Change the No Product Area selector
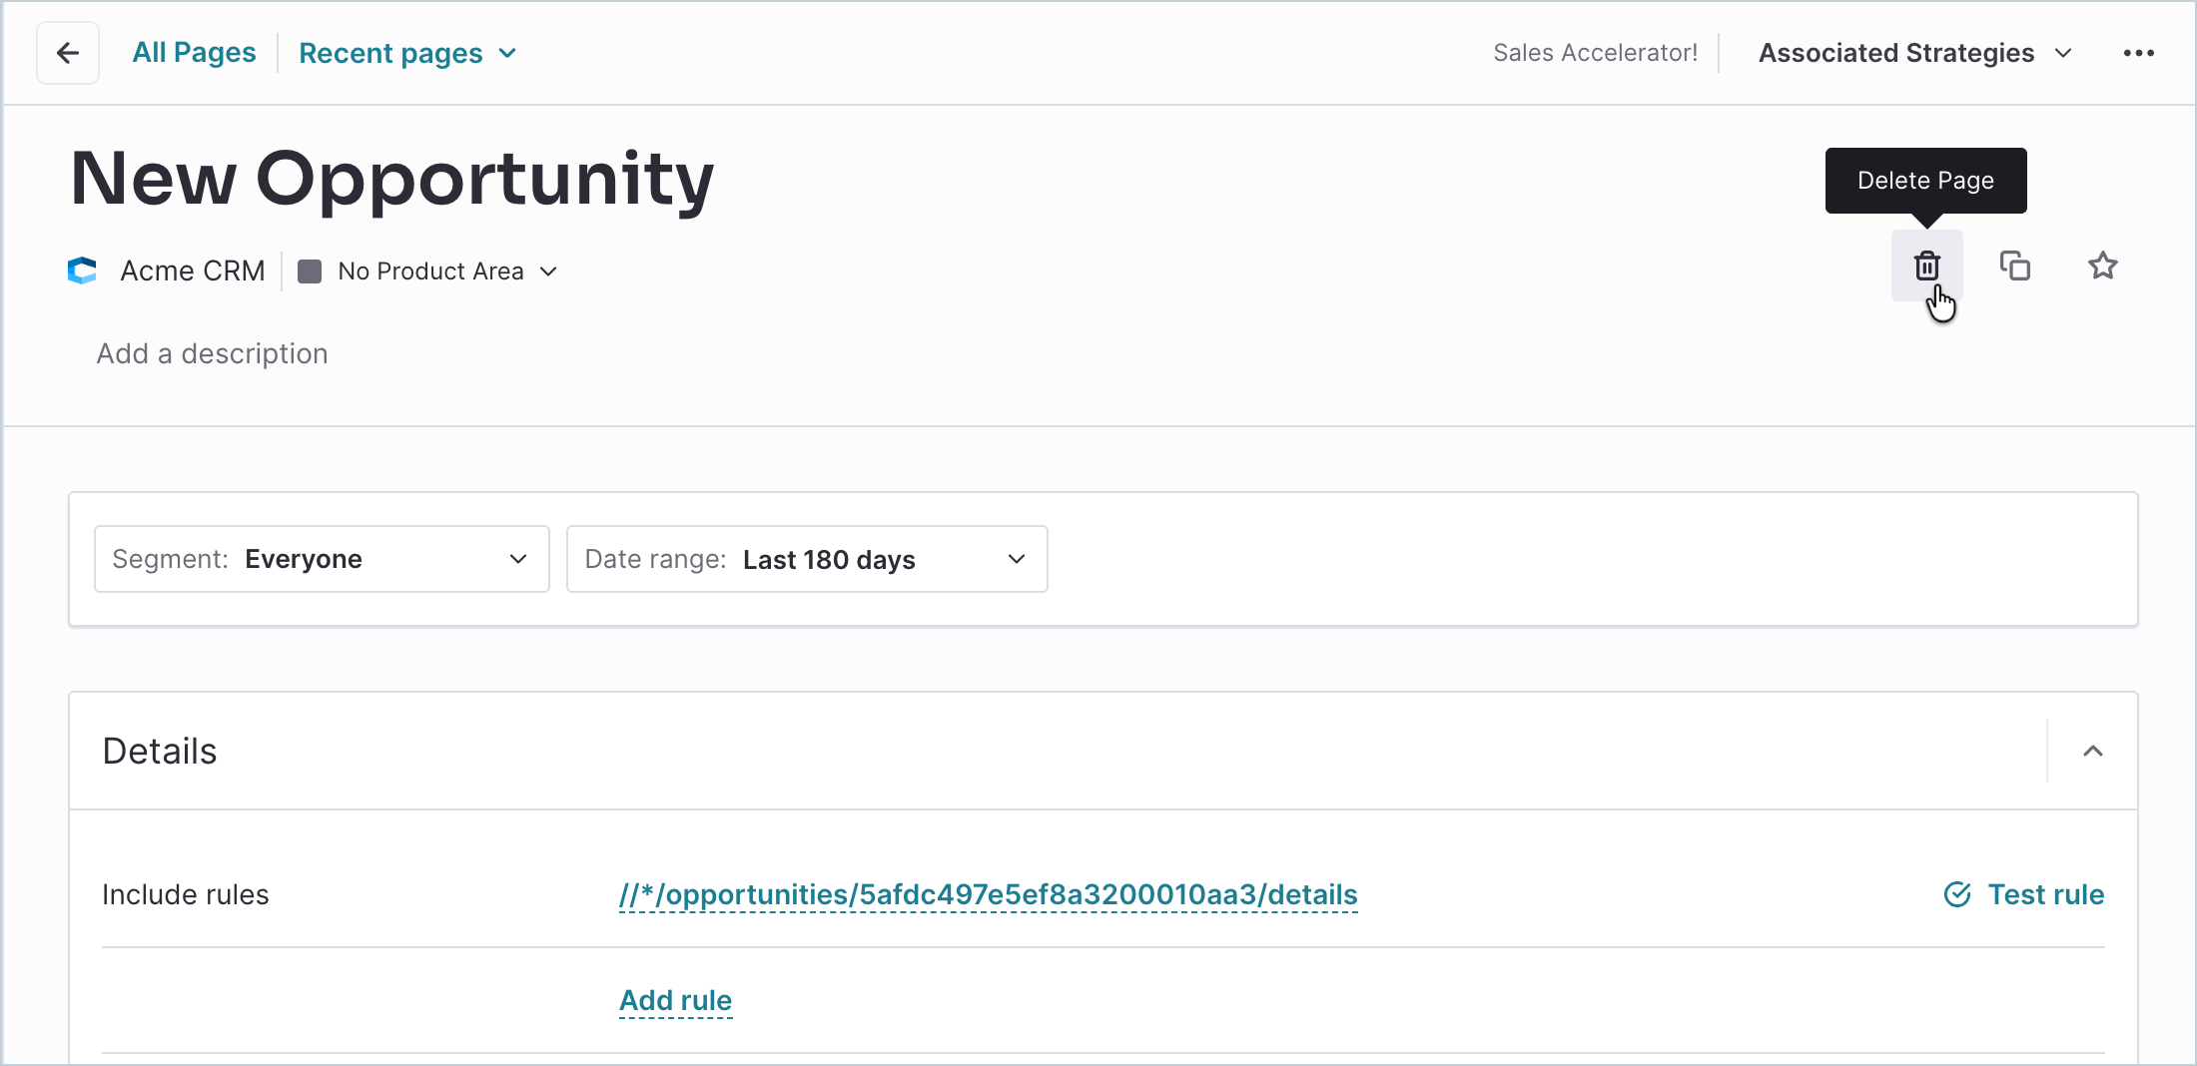This screenshot has width=2197, height=1066. pyautogui.click(x=427, y=271)
